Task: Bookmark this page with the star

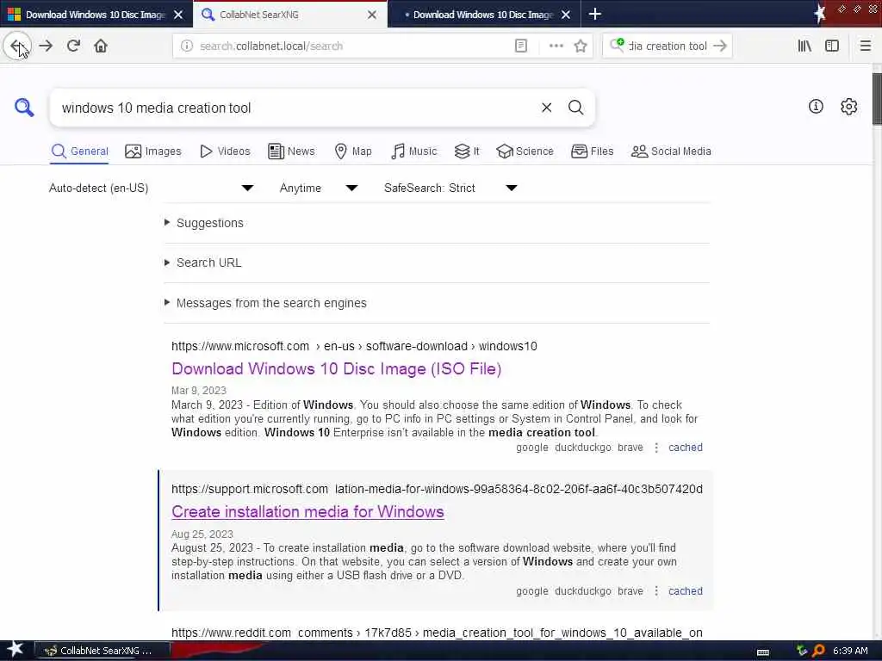Action: point(581,46)
